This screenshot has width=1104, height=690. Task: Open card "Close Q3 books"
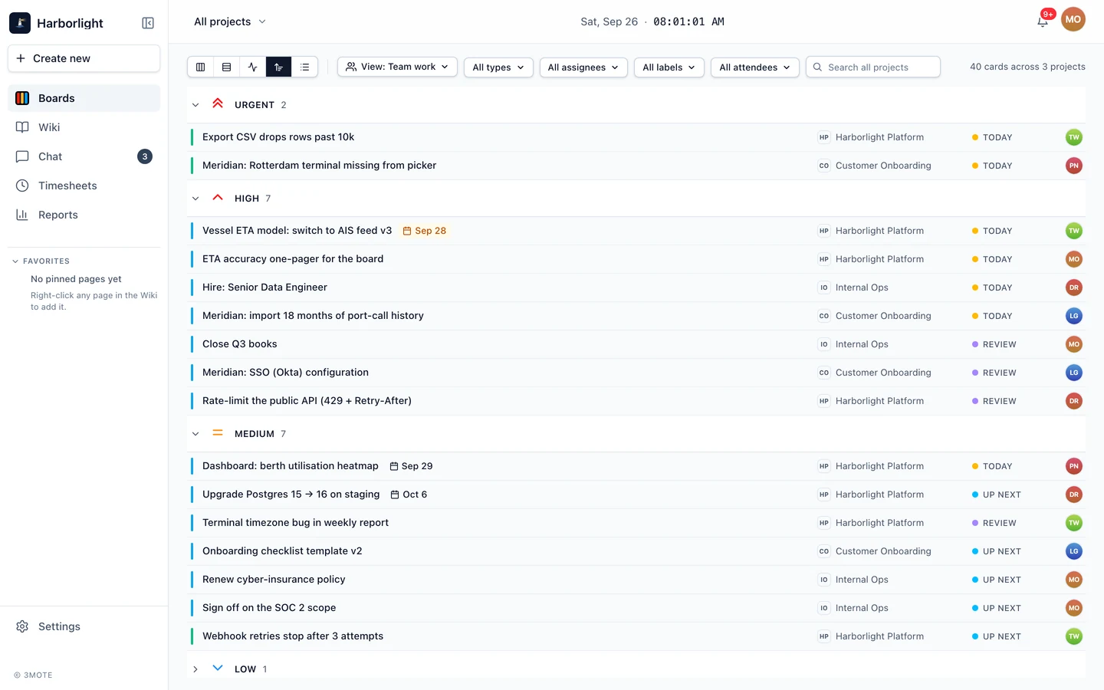(x=240, y=344)
